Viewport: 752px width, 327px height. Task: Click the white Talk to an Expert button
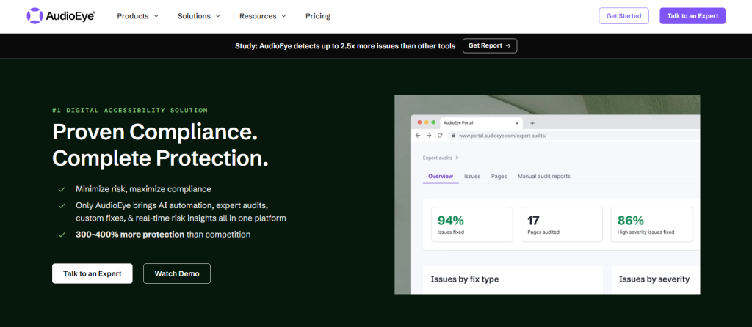(92, 273)
